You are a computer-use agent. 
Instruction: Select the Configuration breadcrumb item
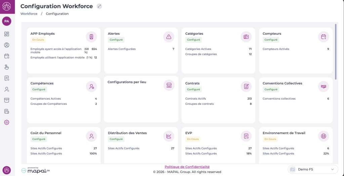click(x=57, y=13)
